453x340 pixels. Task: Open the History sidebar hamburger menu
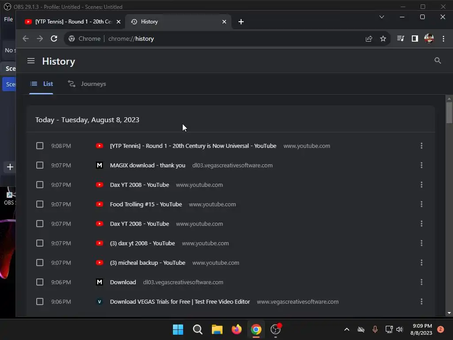click(31, 61)
